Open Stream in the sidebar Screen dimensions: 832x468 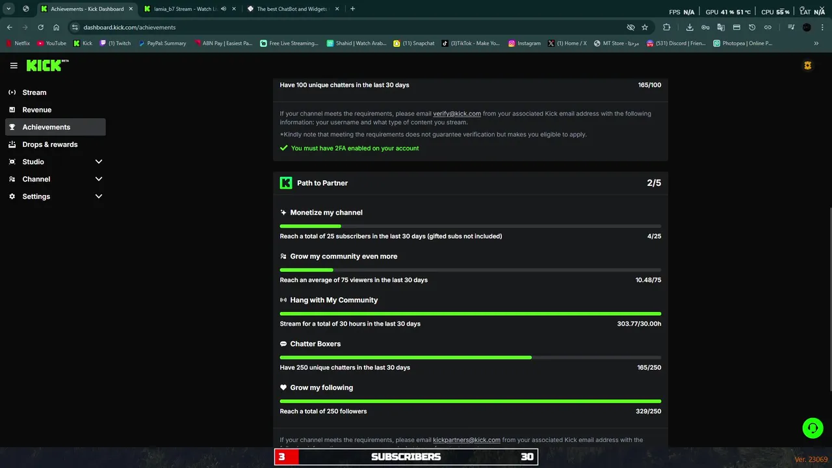click(55, 92)
